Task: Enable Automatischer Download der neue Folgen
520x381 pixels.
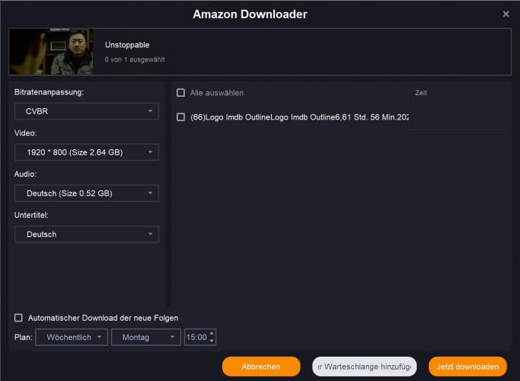Action: coord(18,318)
